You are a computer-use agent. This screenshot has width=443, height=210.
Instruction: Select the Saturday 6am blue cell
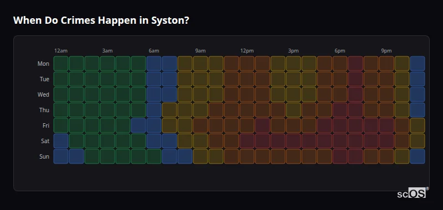tap(154, 141)
